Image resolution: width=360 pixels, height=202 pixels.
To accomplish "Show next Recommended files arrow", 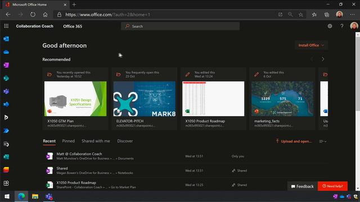I will [x=322, y=59].
